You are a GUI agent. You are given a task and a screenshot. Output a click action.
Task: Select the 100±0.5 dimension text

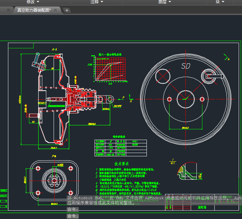click(92, 124)
